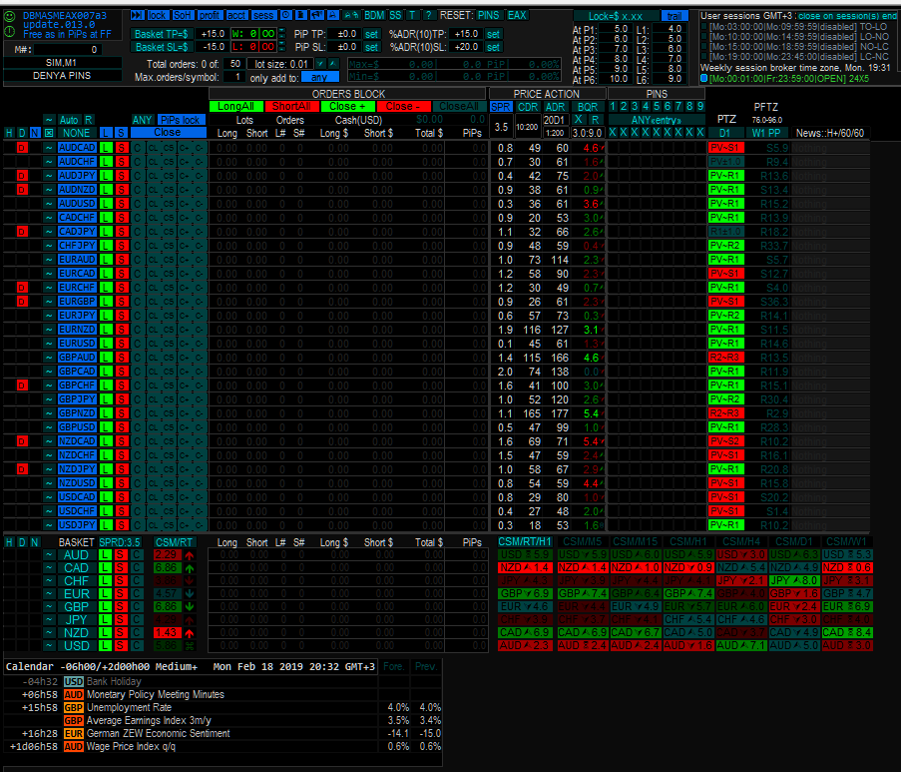Switch to the CSM/W1 tab
The height and width of the screenshot is (772, 901).
(x=847, y=542)
